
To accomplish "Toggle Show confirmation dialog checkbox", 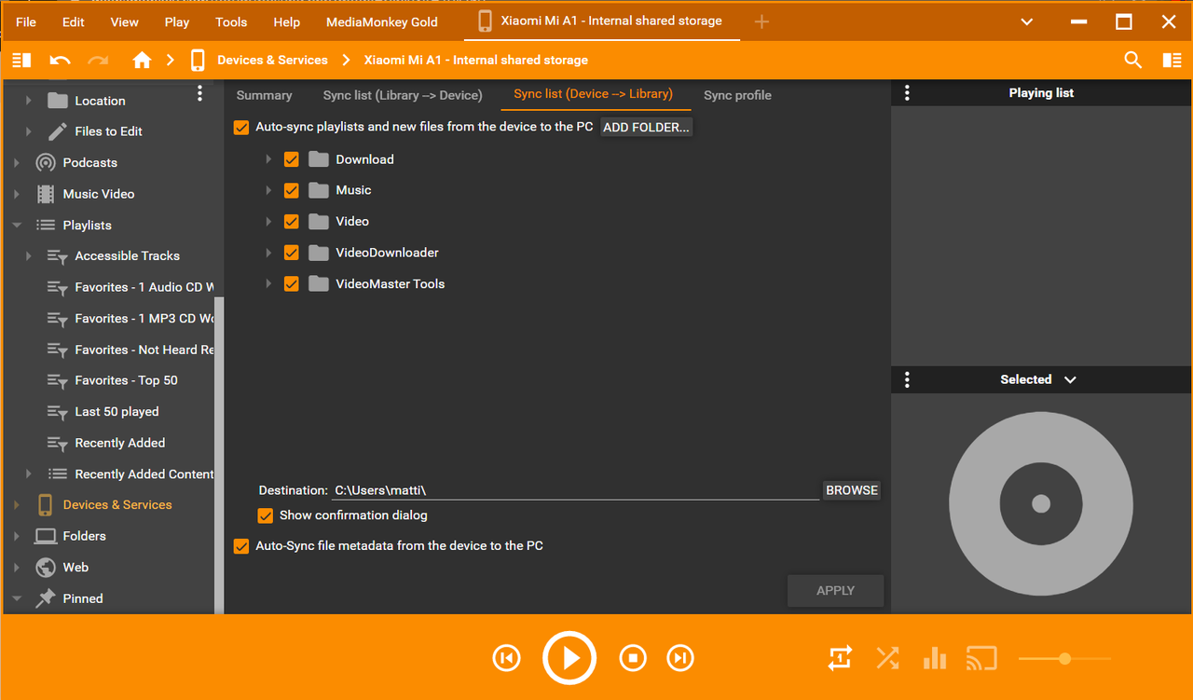I will [x=266, y=515].
